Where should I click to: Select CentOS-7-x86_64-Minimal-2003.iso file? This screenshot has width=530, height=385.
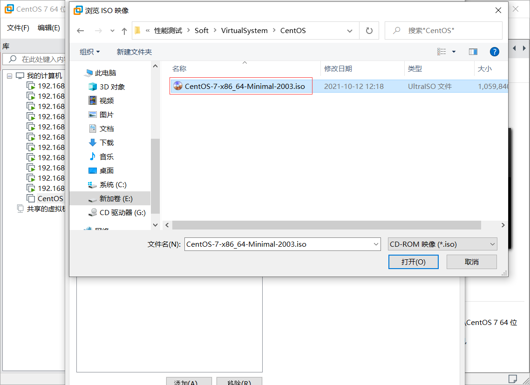click(245, 86)
